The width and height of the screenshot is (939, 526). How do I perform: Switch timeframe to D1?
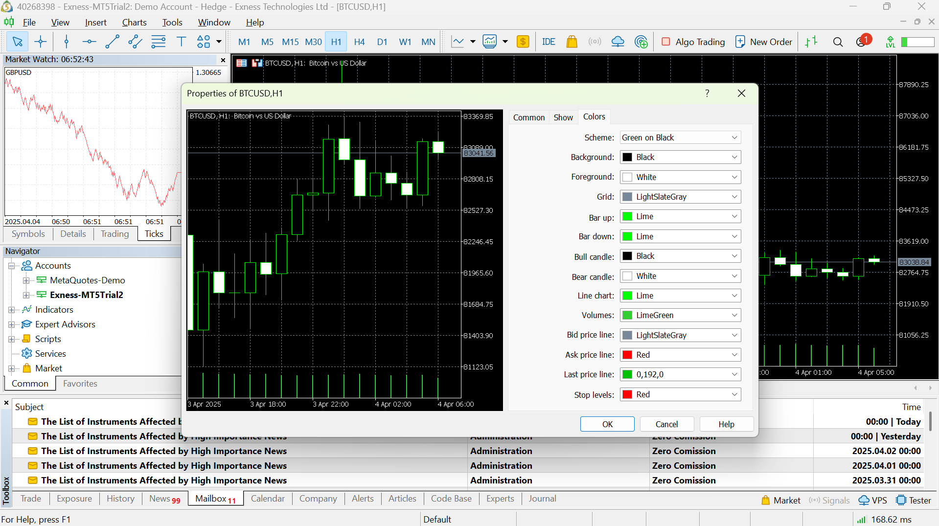(x=382, y=42)
